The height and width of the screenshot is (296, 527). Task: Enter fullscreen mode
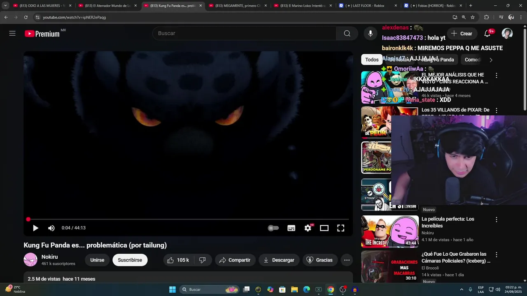pyautogui.click(x=341, y=228)
